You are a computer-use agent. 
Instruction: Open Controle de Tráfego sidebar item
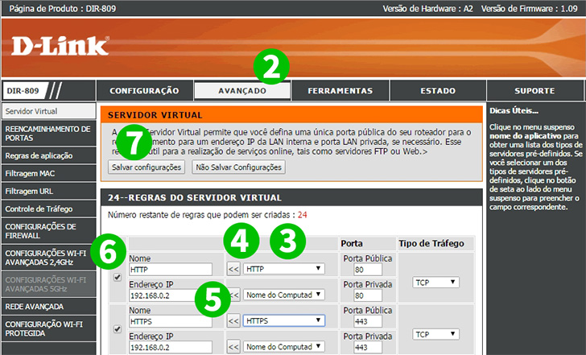[x=48, y=208]
